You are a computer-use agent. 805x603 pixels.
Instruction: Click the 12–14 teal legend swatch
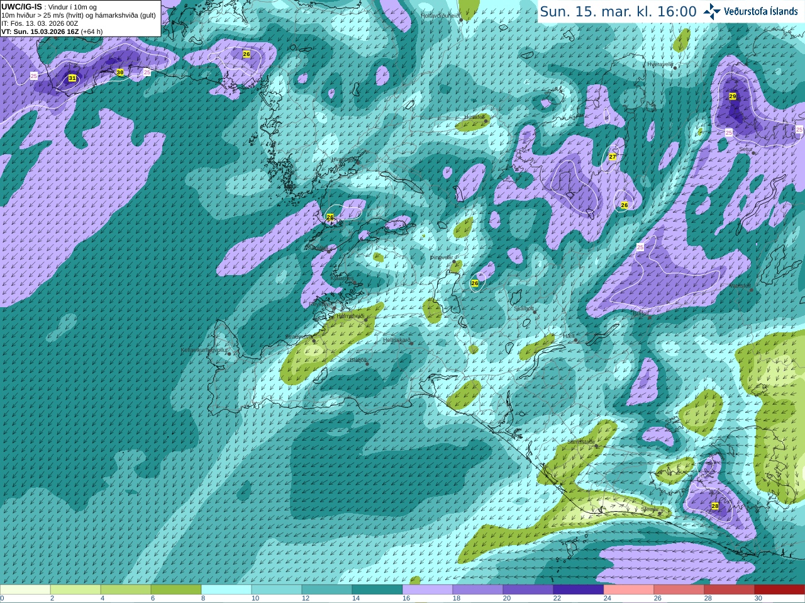pyautogui.click(x=327, y=590)
